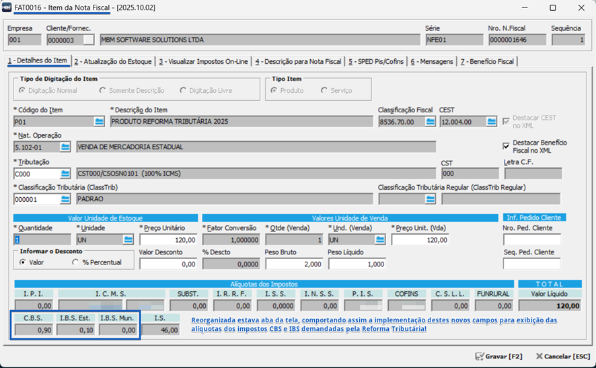Click Nat. Operação lookup icon

(x=65, y=147)
